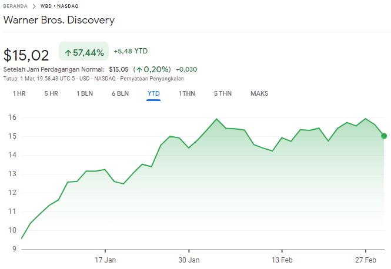
Task: Click the after-hours price $15,05
Action: pyautogui.click(x=119, y=69)
